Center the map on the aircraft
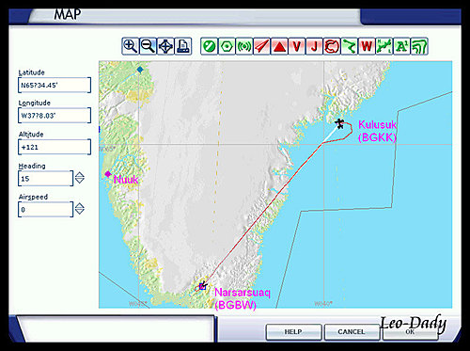The image size is (470, 351). pos(165,46)
